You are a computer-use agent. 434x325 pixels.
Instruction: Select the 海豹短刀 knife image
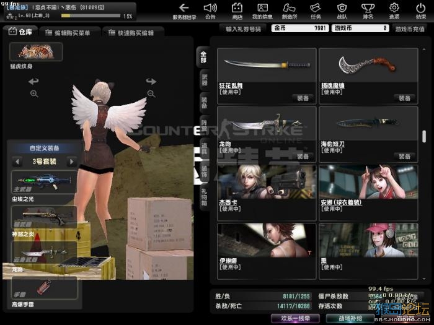tap(368, 123)
